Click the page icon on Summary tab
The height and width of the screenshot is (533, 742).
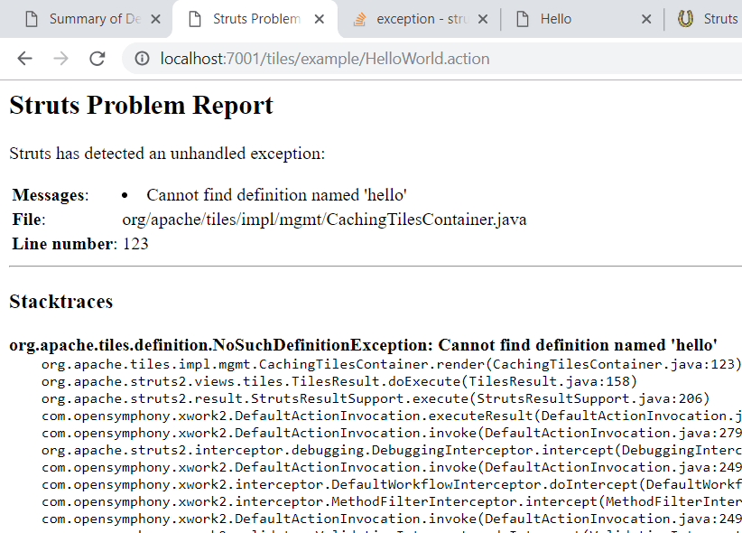[32, 19]
